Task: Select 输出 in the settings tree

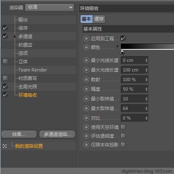Action: coord(23,20)
